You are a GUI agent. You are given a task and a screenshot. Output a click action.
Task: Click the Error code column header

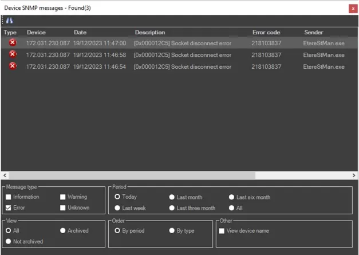(266, 33)
